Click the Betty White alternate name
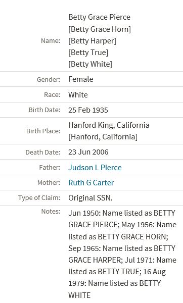 (x=90, y=64)
